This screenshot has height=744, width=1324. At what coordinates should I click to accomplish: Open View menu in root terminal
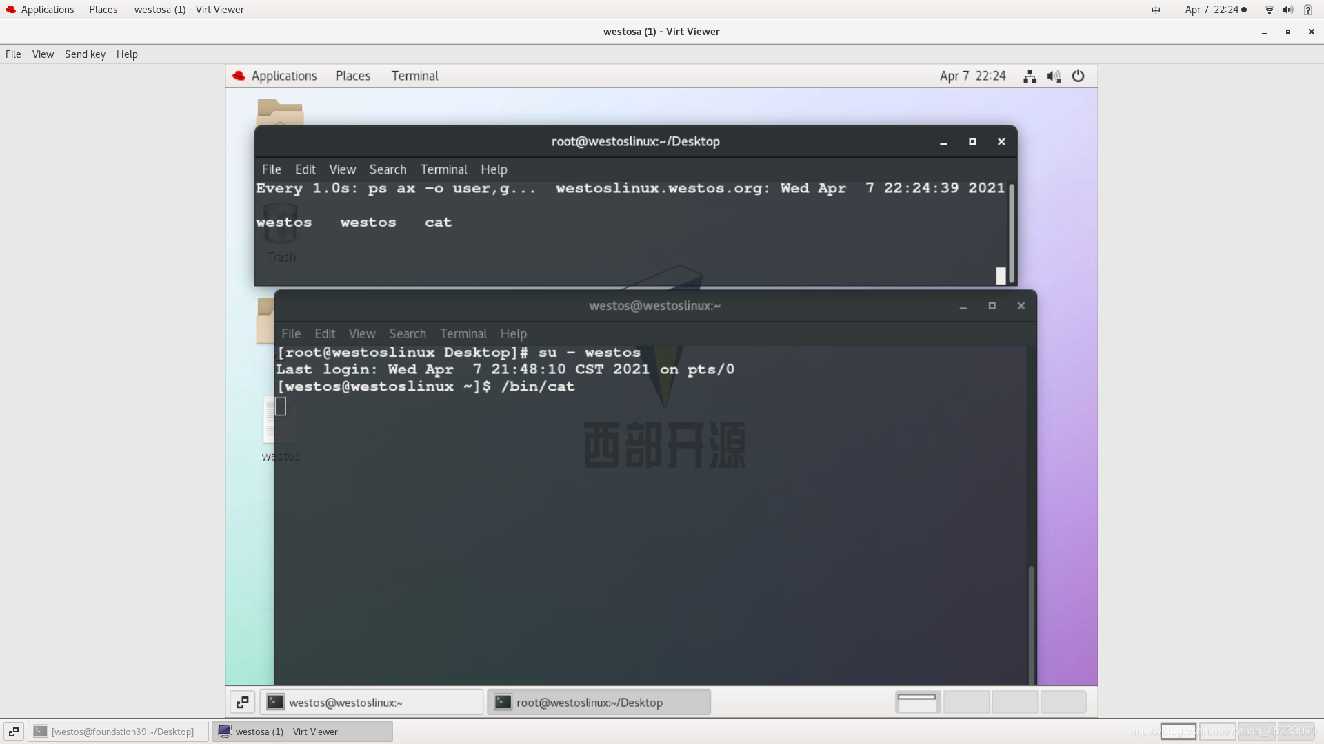tap(342, 169)
